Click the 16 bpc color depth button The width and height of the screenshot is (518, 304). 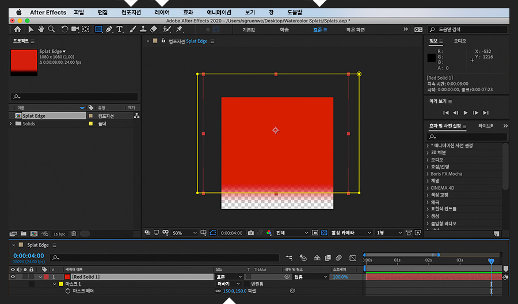[59, 234]
